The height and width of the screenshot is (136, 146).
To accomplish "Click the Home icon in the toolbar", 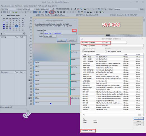I will pyautogui.click(x=75, y=9).
